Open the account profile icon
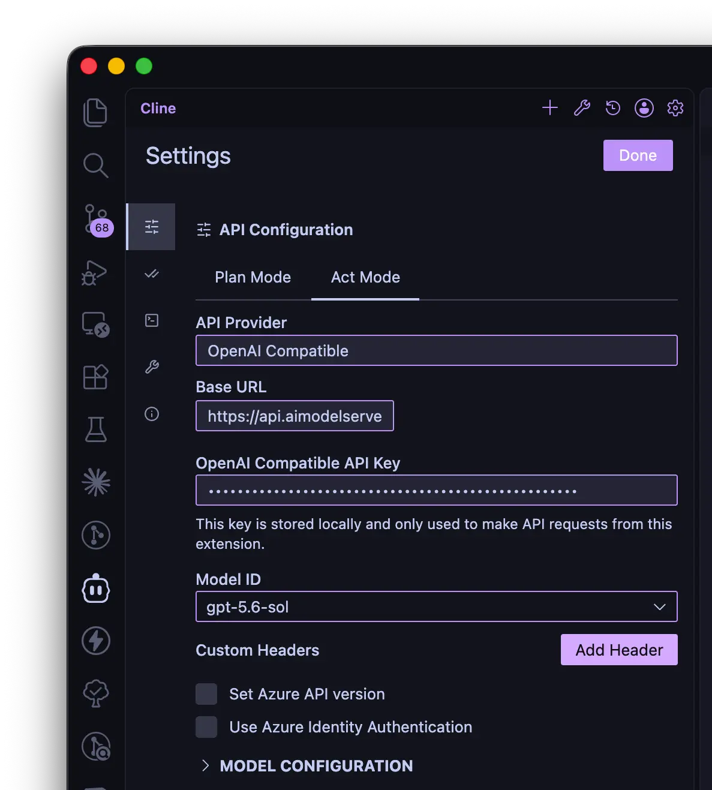Image resolution: width=712 pixels, height=790 pixels. click(x=644, y=108)
